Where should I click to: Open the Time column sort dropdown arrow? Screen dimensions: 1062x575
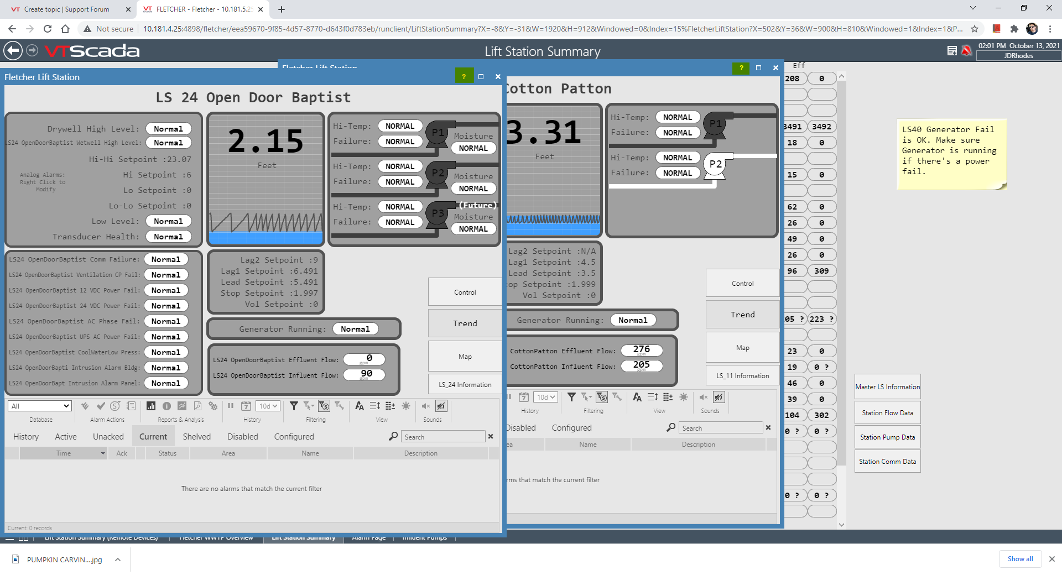(x=103, y=453)
